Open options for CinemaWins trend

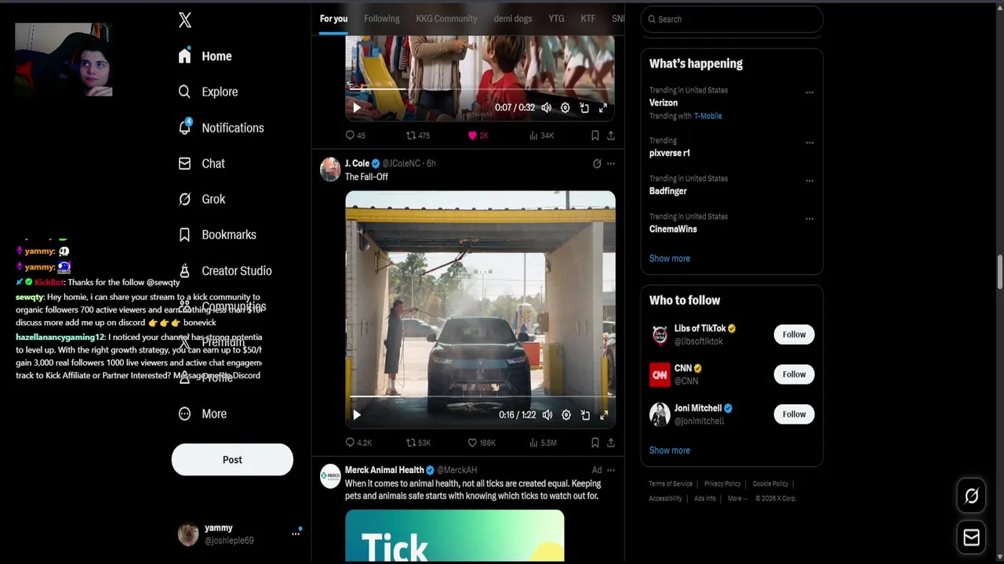point(809,219)
